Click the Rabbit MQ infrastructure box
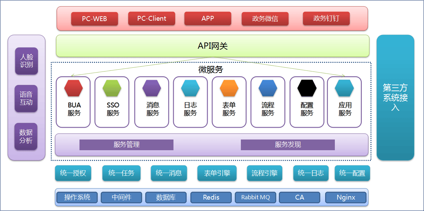The image size is (424, 211). tap(255, 198)
